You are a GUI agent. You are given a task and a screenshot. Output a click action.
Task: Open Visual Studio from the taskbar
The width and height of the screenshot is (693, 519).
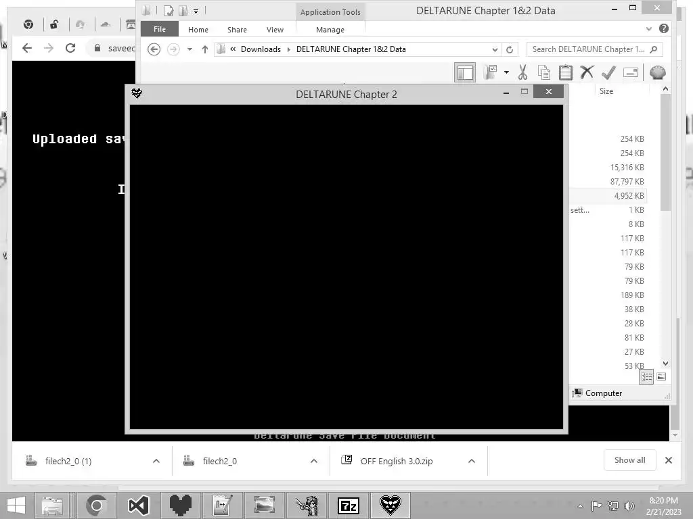click(x=138, y=505)
